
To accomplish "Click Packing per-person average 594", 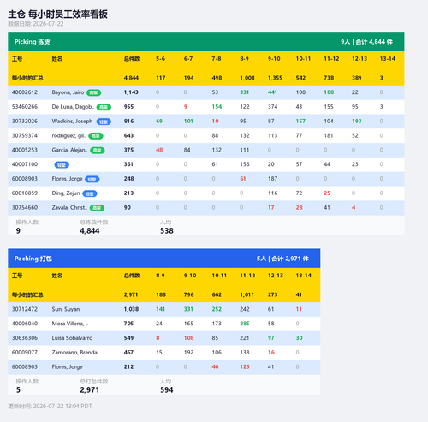I will [167, 390].
